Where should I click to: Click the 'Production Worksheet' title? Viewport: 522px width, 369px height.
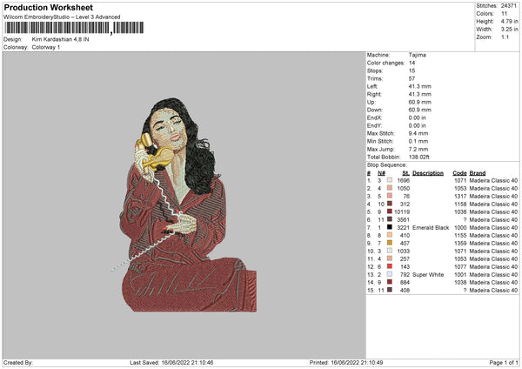coord(48,7)
